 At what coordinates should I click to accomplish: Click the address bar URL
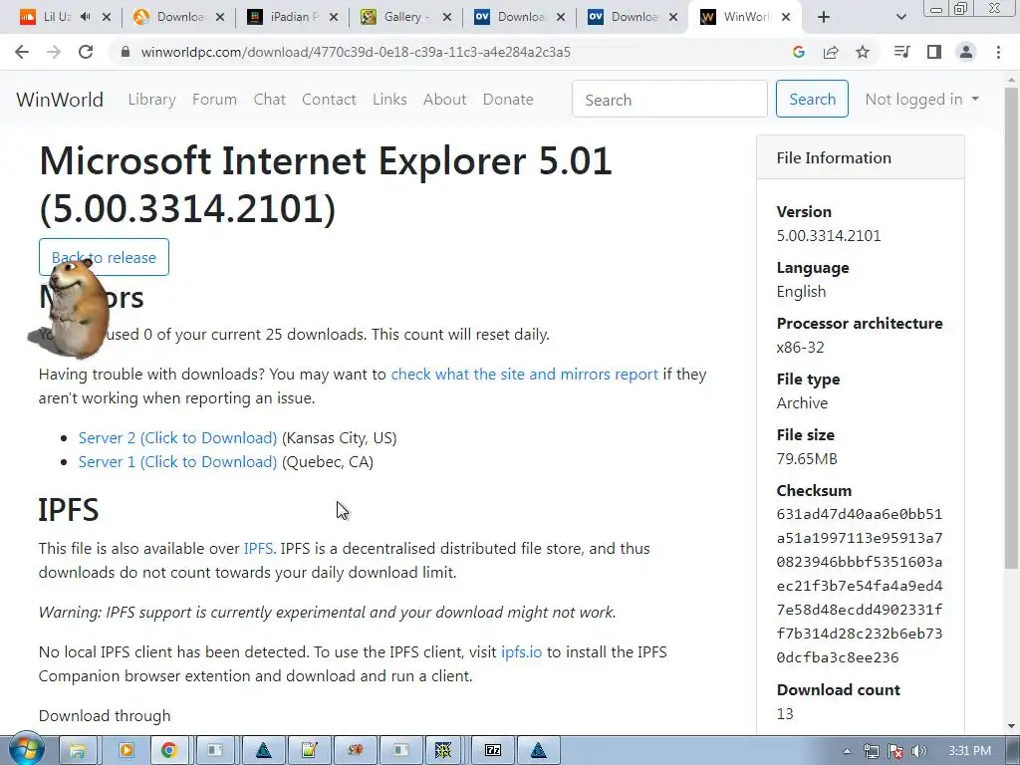tap(356, 52)
